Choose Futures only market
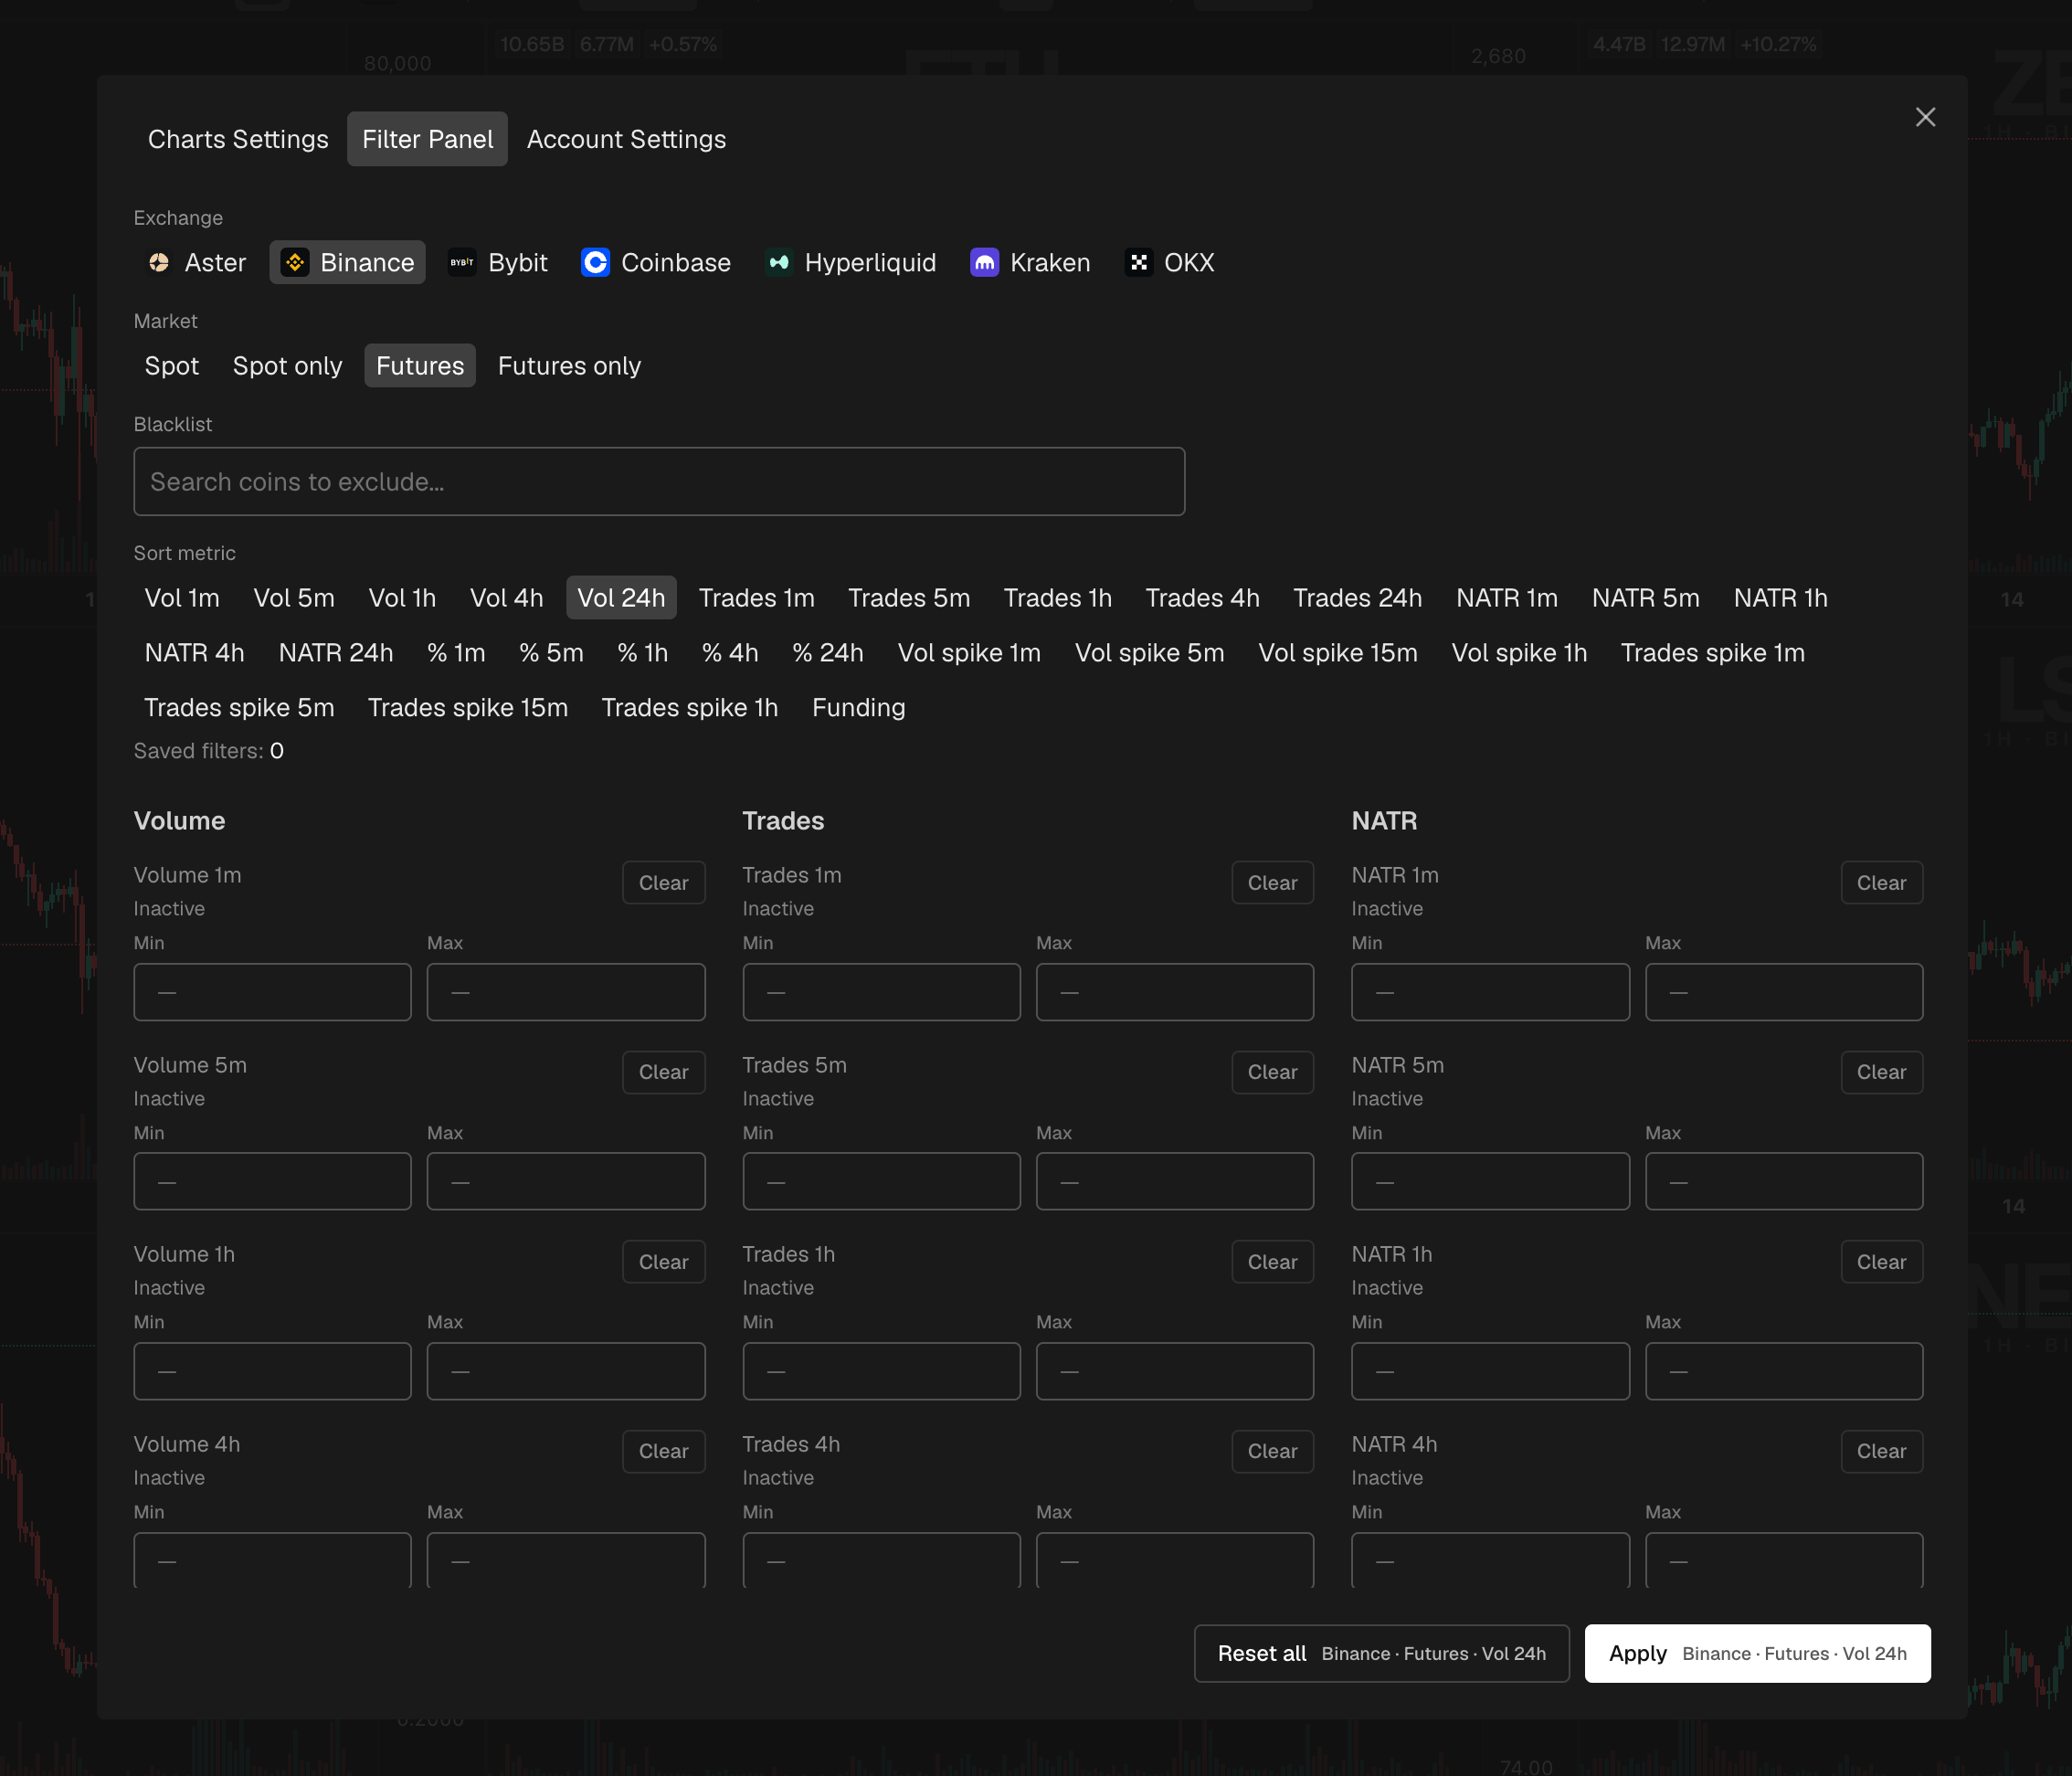The width and height of the screenshot is (2072, 1776). click(x=569, y=366)
